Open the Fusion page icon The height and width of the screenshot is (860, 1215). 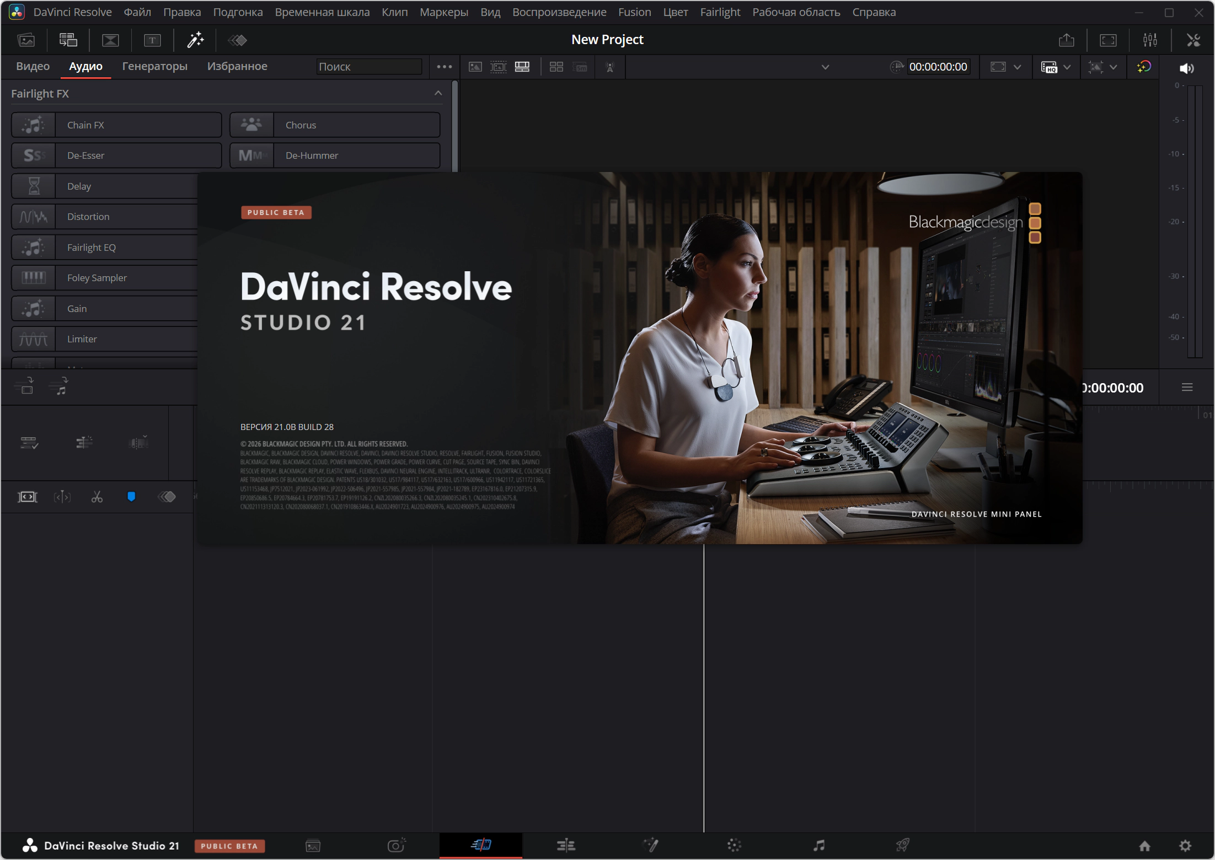pos(651,845)
